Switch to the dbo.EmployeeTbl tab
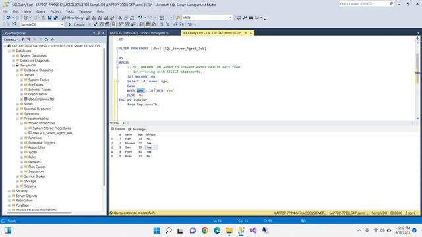The width and height of the screenshot is (422, 237). click(x=139, y=33)
